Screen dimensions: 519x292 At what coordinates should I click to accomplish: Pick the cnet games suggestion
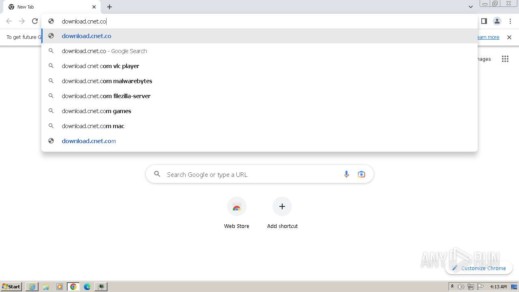(259, 111)
